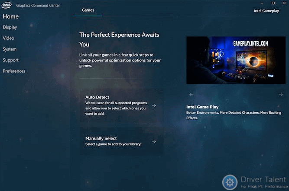Click the Intel Gameplay link
The image size is (289, 191).
(266, 11)
